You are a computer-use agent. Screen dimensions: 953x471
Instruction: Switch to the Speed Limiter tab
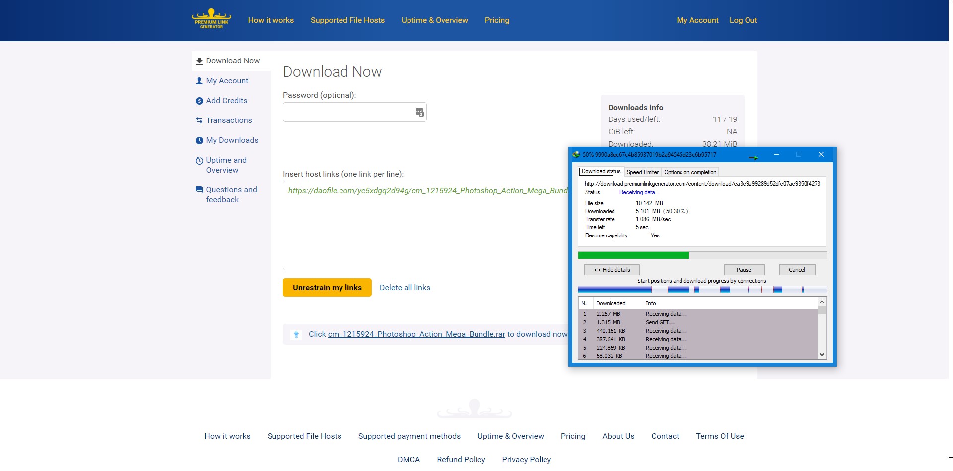click(x=642, y=172)
